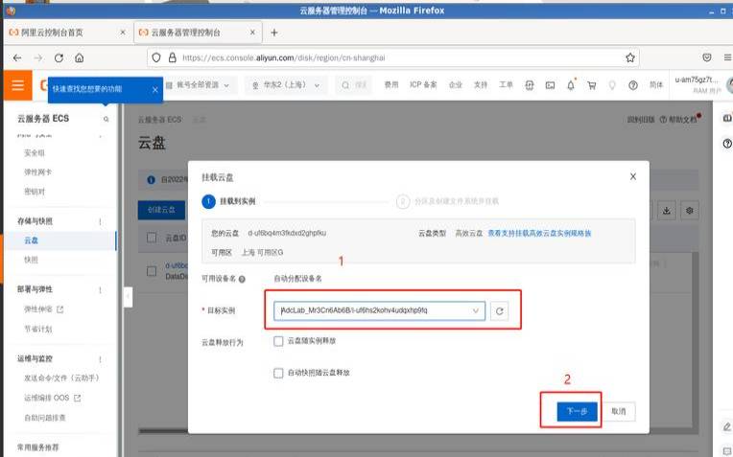
Task: Toggle the select-all checkbox in disk table header
Action: tap(152, 238)
